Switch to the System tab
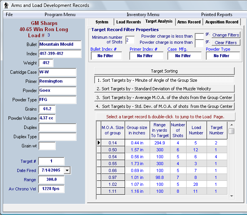 pos(102,22)
